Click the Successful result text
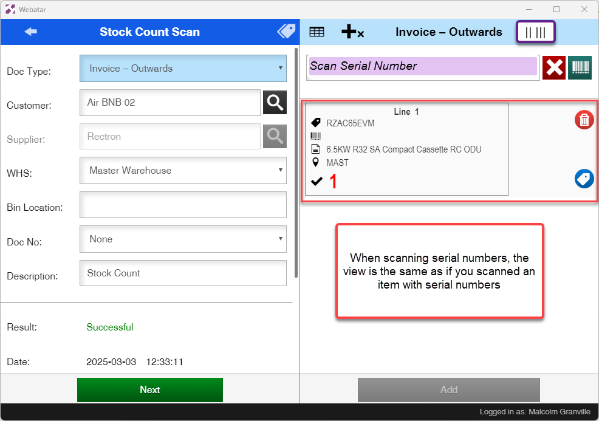The width and height of the screenshot is (599, 421). pyautogui.click(x=109, y=327)
